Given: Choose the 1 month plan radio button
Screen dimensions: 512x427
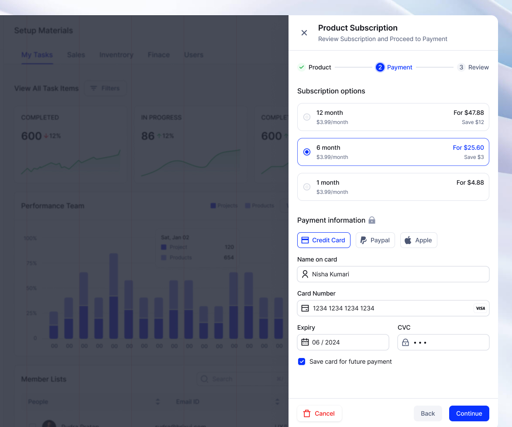Looking at the screenshot, I should click(306, 186).
